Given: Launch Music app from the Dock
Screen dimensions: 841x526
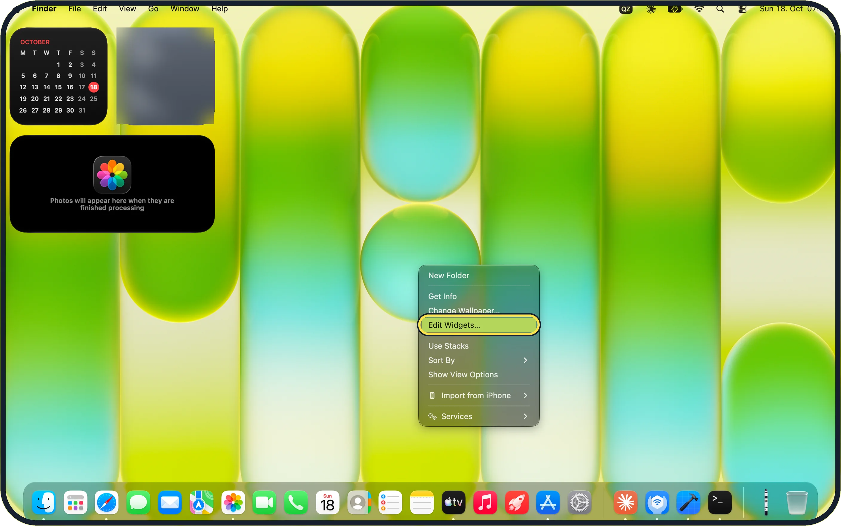Looking at the screenshot, I should click(485, 502).
